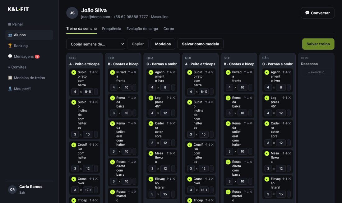Move Monday's Crucifixo com halteres up
The width and height of the screenshot is (342, 203).
[90, 145]
